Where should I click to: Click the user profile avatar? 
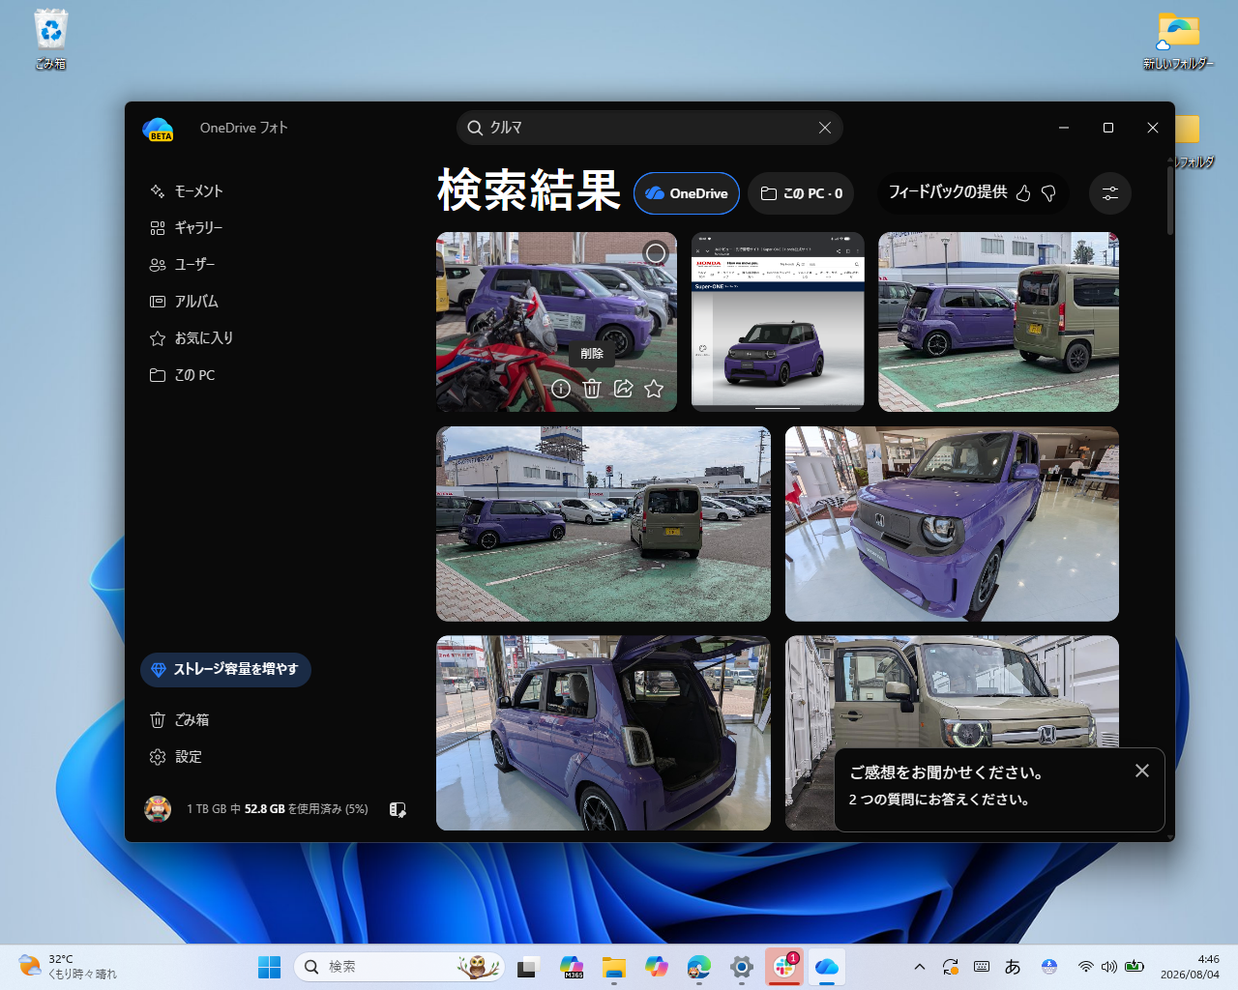pyautogui.click(x=158, y=809)
